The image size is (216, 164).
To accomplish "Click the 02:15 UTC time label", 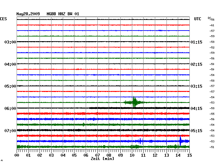I will (x=196, y=64).
